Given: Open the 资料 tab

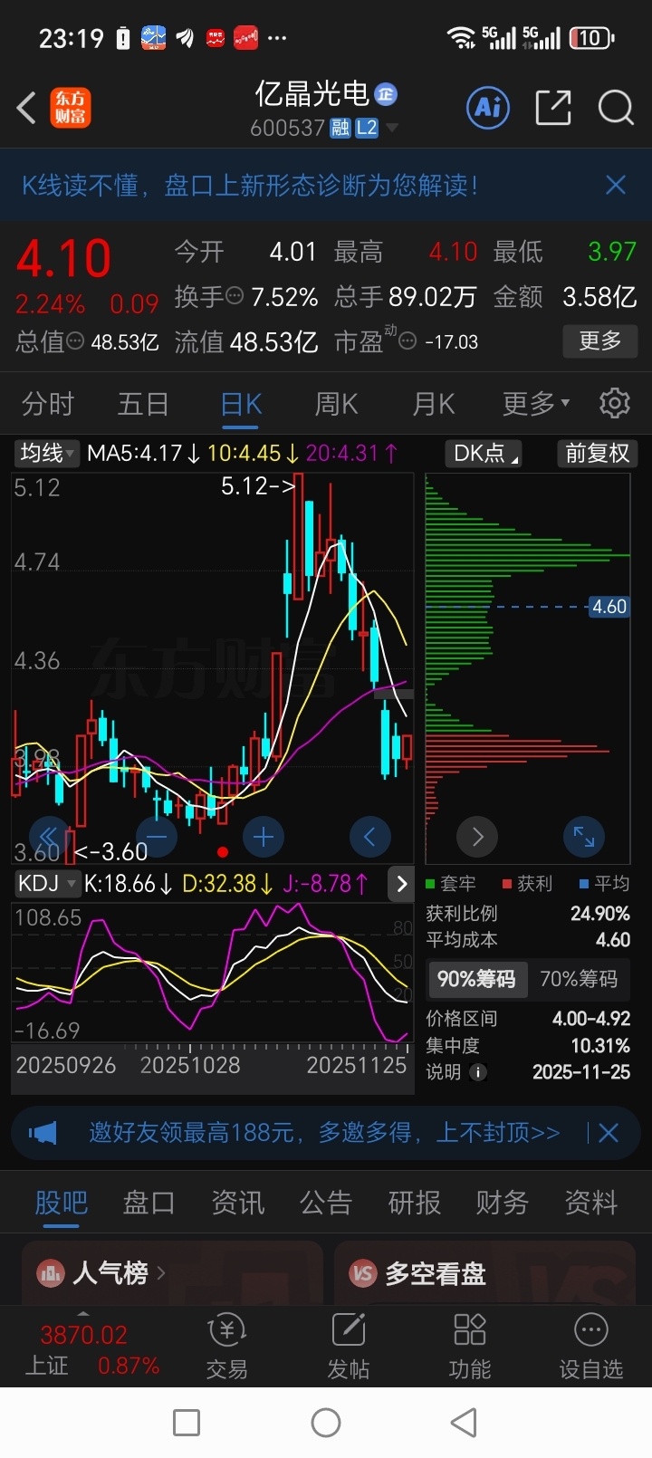Looking at the screenshot, I should (591, 1203).
